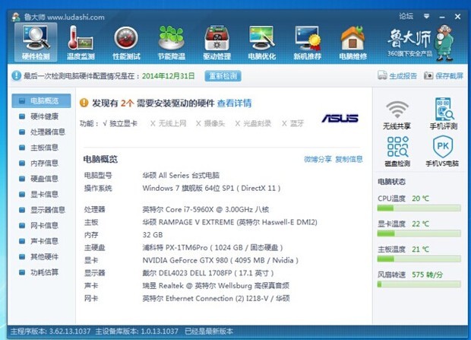Click the 微博分享 share link
The height and width of the screenshot is (340, 471).
coord(318,159)
